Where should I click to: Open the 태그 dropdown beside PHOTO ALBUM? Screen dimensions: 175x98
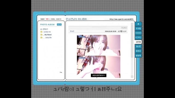point(59,24)
